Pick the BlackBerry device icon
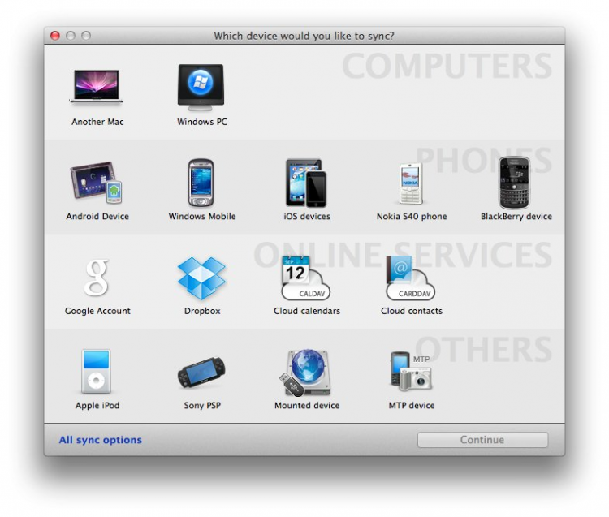 [514, 183]
